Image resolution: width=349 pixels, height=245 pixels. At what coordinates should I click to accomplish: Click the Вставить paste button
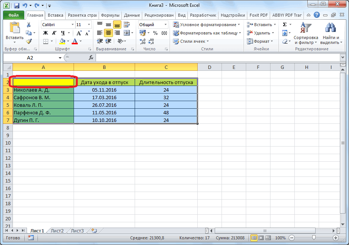pos(14,32)
